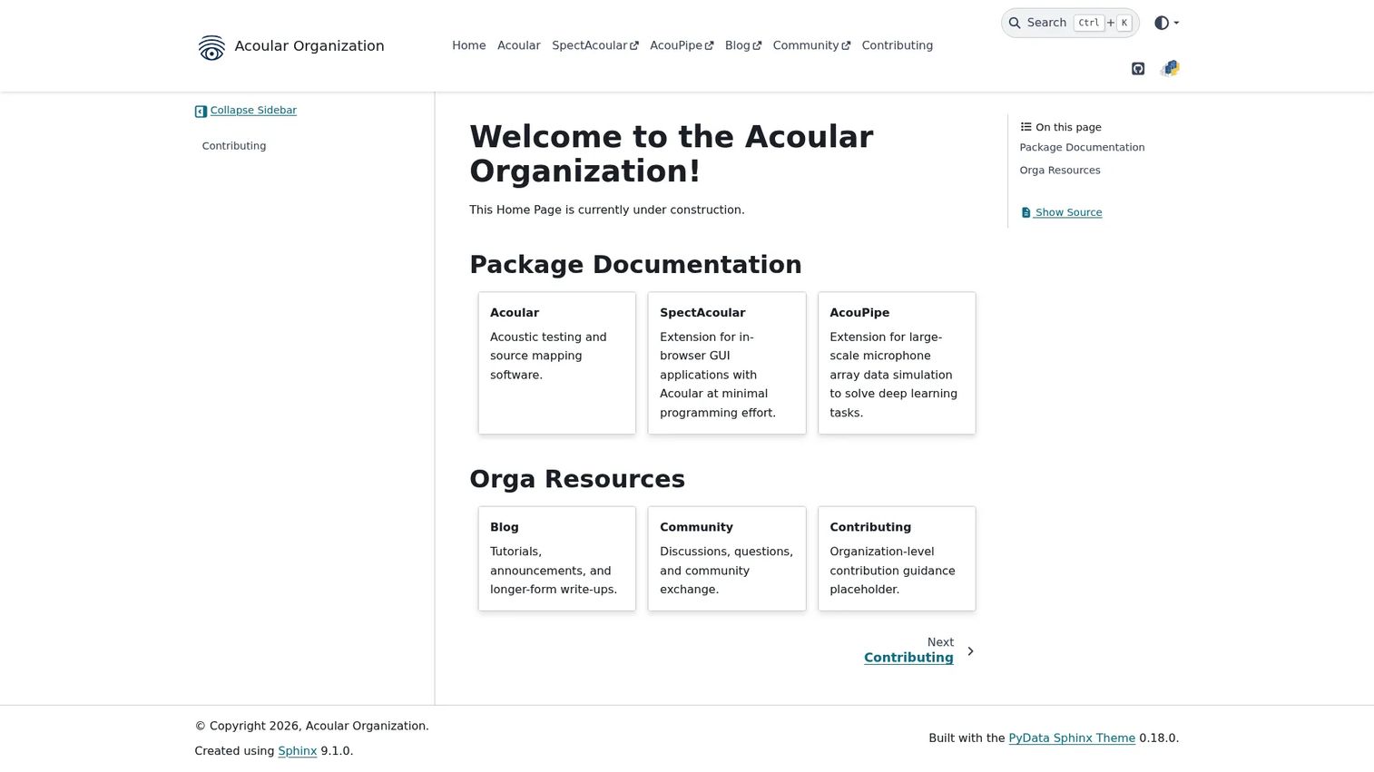Toggle the light/dark theme switcher
This screenshot has width=1374, height=772.
(1166, 23)
